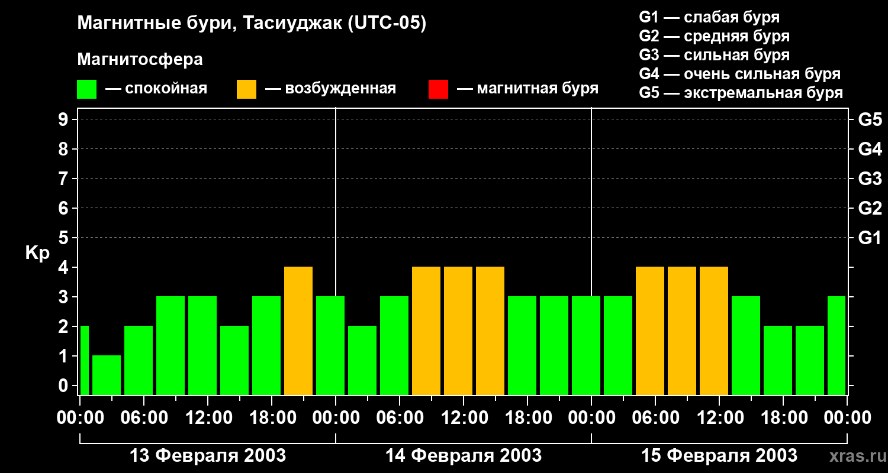Click the 12:00 time label under 14 February

pyautogui.click(x=464, y=418)
